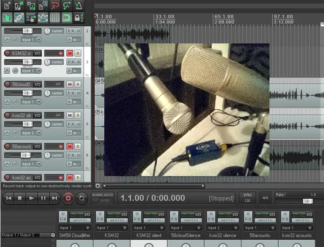
Task: Toggle the metronome icon
Action: [79, 6]
